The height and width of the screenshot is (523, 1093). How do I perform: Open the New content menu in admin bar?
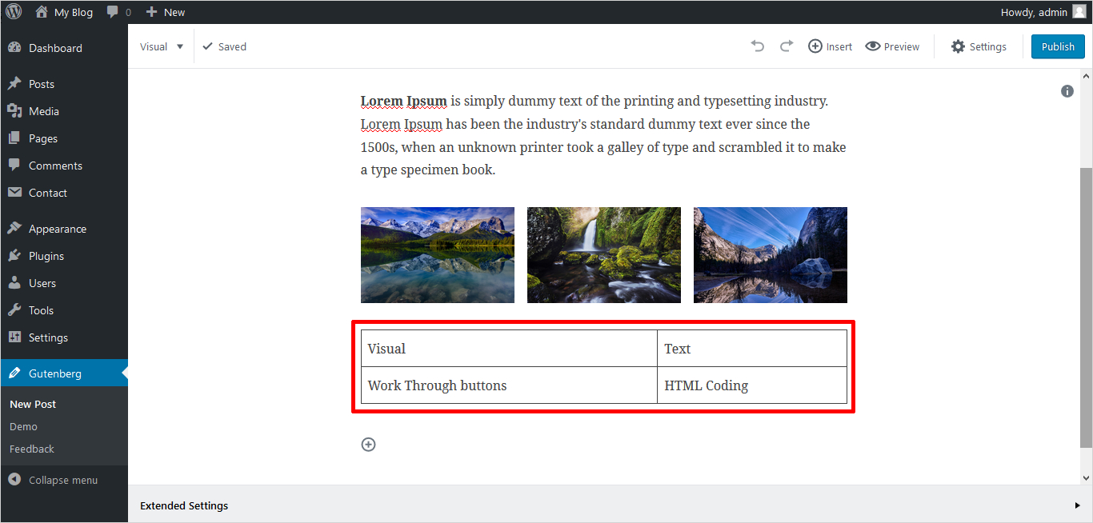[x=166, y=12]
